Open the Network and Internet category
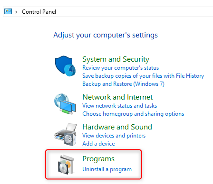 click(x=117, y=97)
